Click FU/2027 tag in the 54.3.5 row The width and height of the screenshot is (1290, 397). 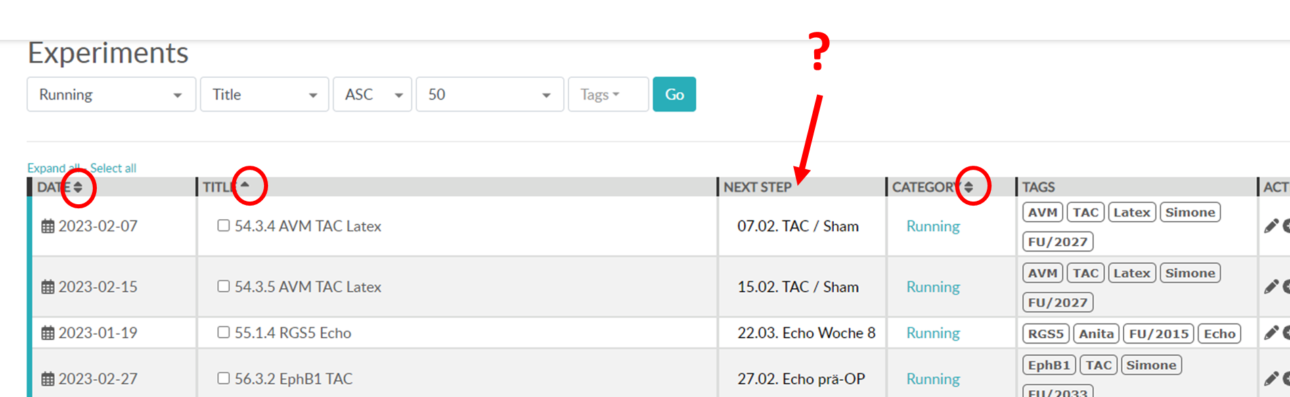(1057, 302)
